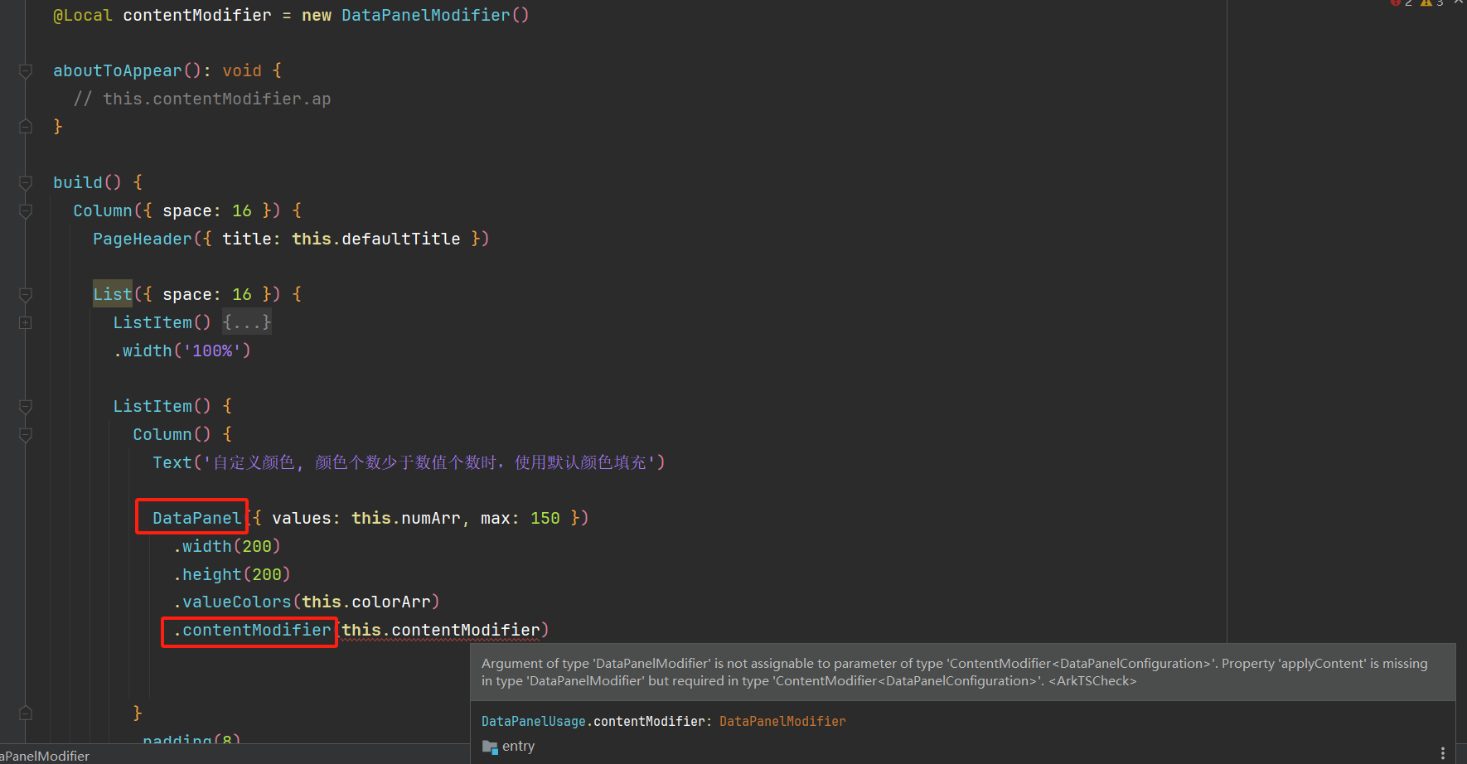
Task: Click the red error count indicator
Action: click(x=1401, y=3)
